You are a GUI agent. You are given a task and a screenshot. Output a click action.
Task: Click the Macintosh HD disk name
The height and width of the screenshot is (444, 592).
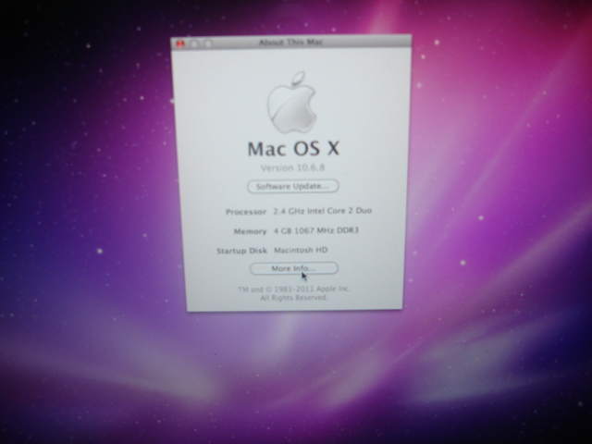301,250
